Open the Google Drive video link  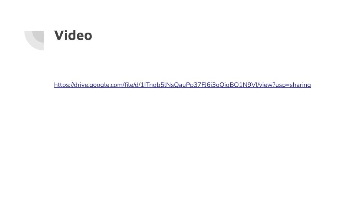tap(182, 85)
